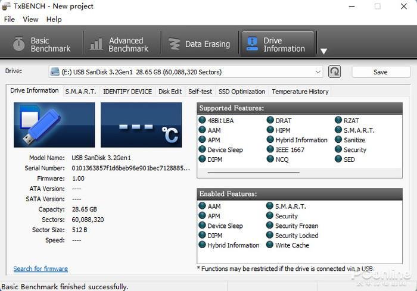Open Advanced Benchmark bar chart tab
417x291 pixels.
click(x=120, y=44)
